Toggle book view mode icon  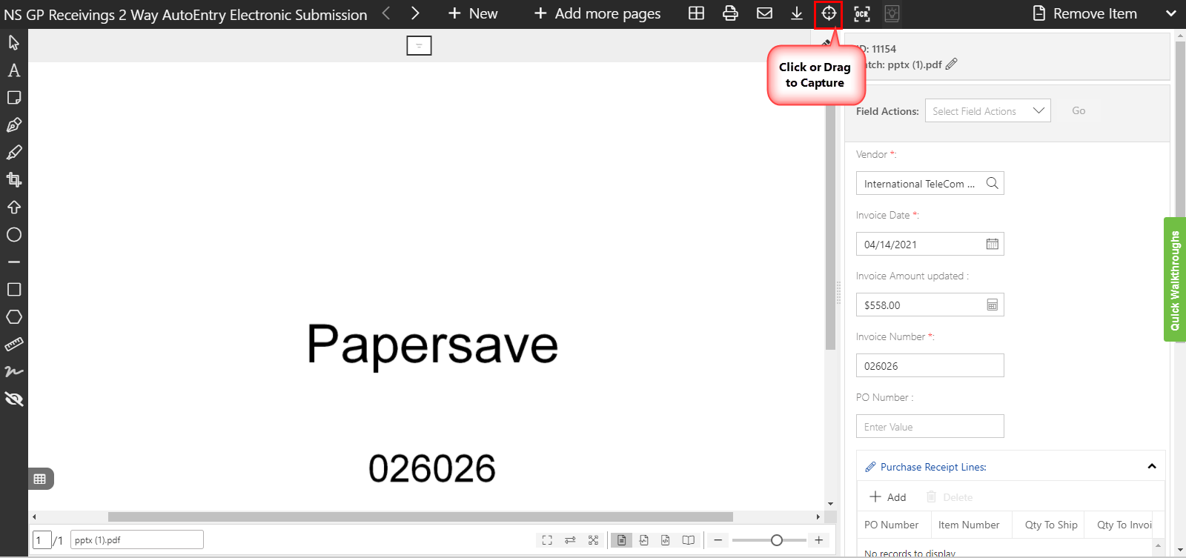[689, 540]
